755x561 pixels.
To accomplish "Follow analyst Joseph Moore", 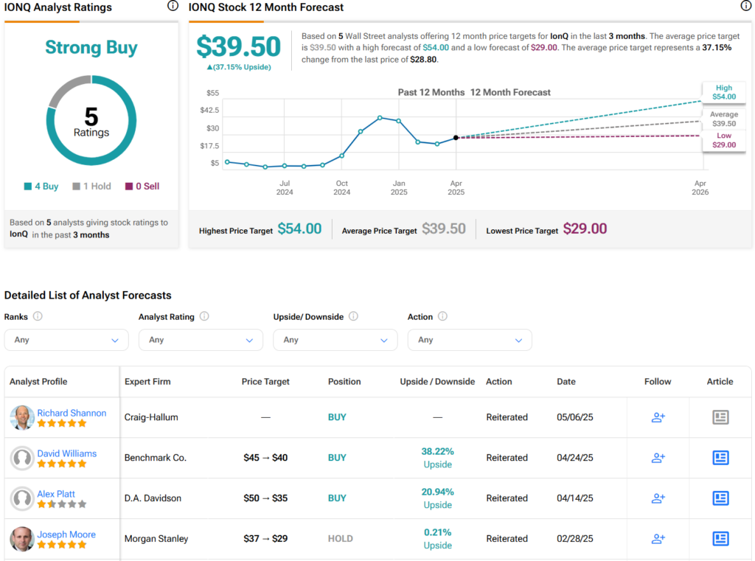I will (658, 539).
